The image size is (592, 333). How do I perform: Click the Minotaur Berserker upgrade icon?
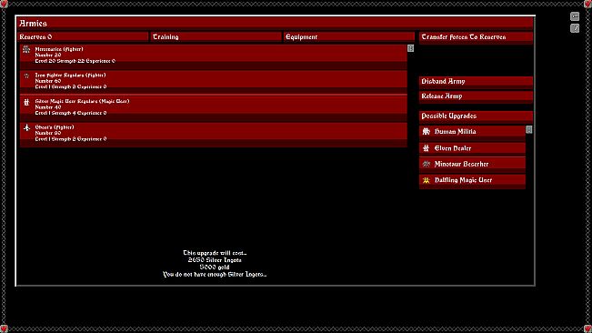(426, 164)
